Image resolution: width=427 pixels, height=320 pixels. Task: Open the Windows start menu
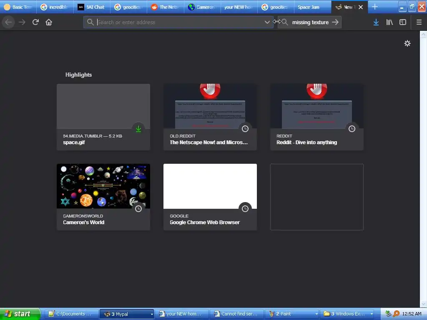point(20,314)
